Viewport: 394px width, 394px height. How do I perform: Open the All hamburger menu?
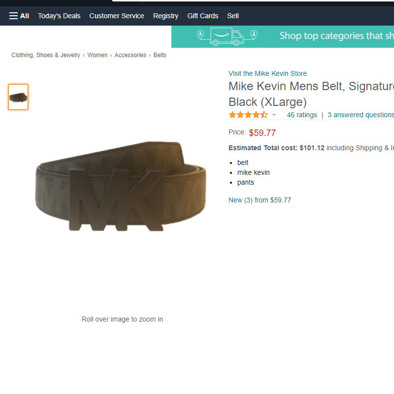tap(19, 16)
